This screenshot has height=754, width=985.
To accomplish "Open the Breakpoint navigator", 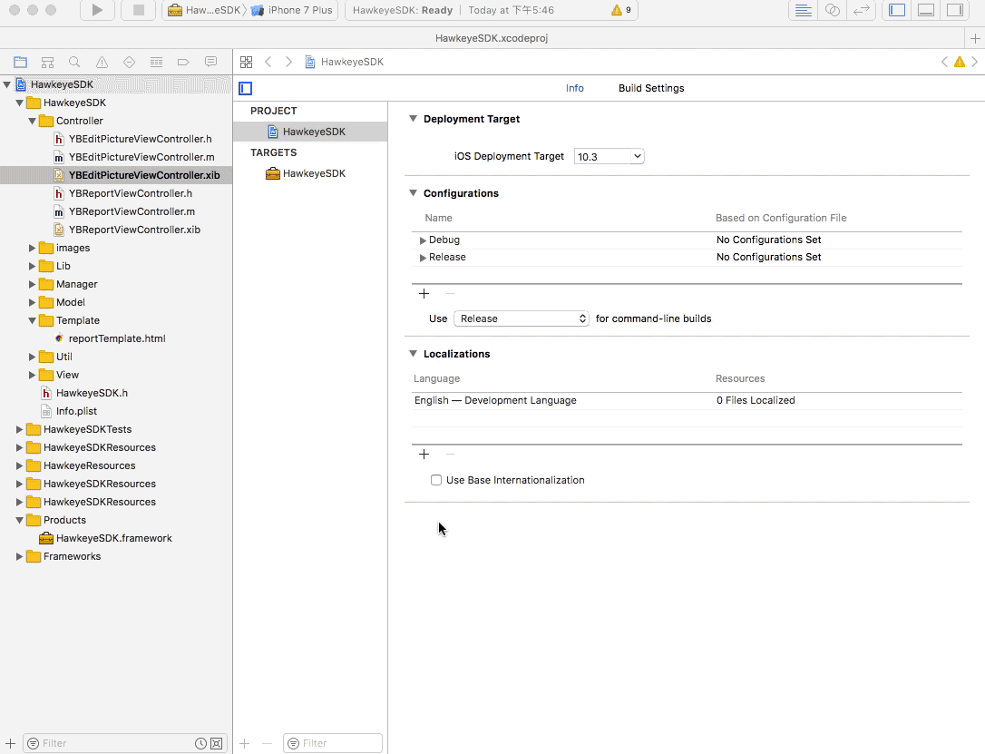I will 183,62.
